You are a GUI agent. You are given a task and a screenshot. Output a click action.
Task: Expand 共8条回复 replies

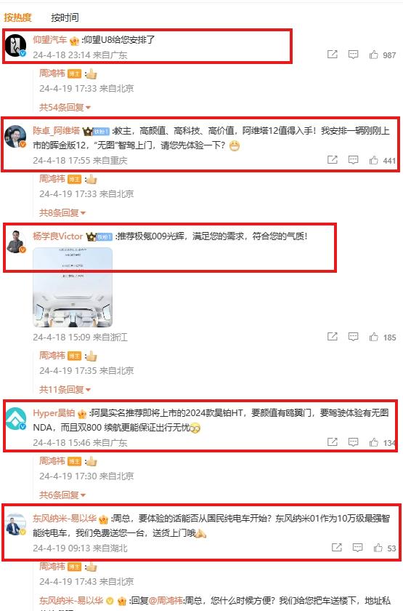[x=62, y=212]
